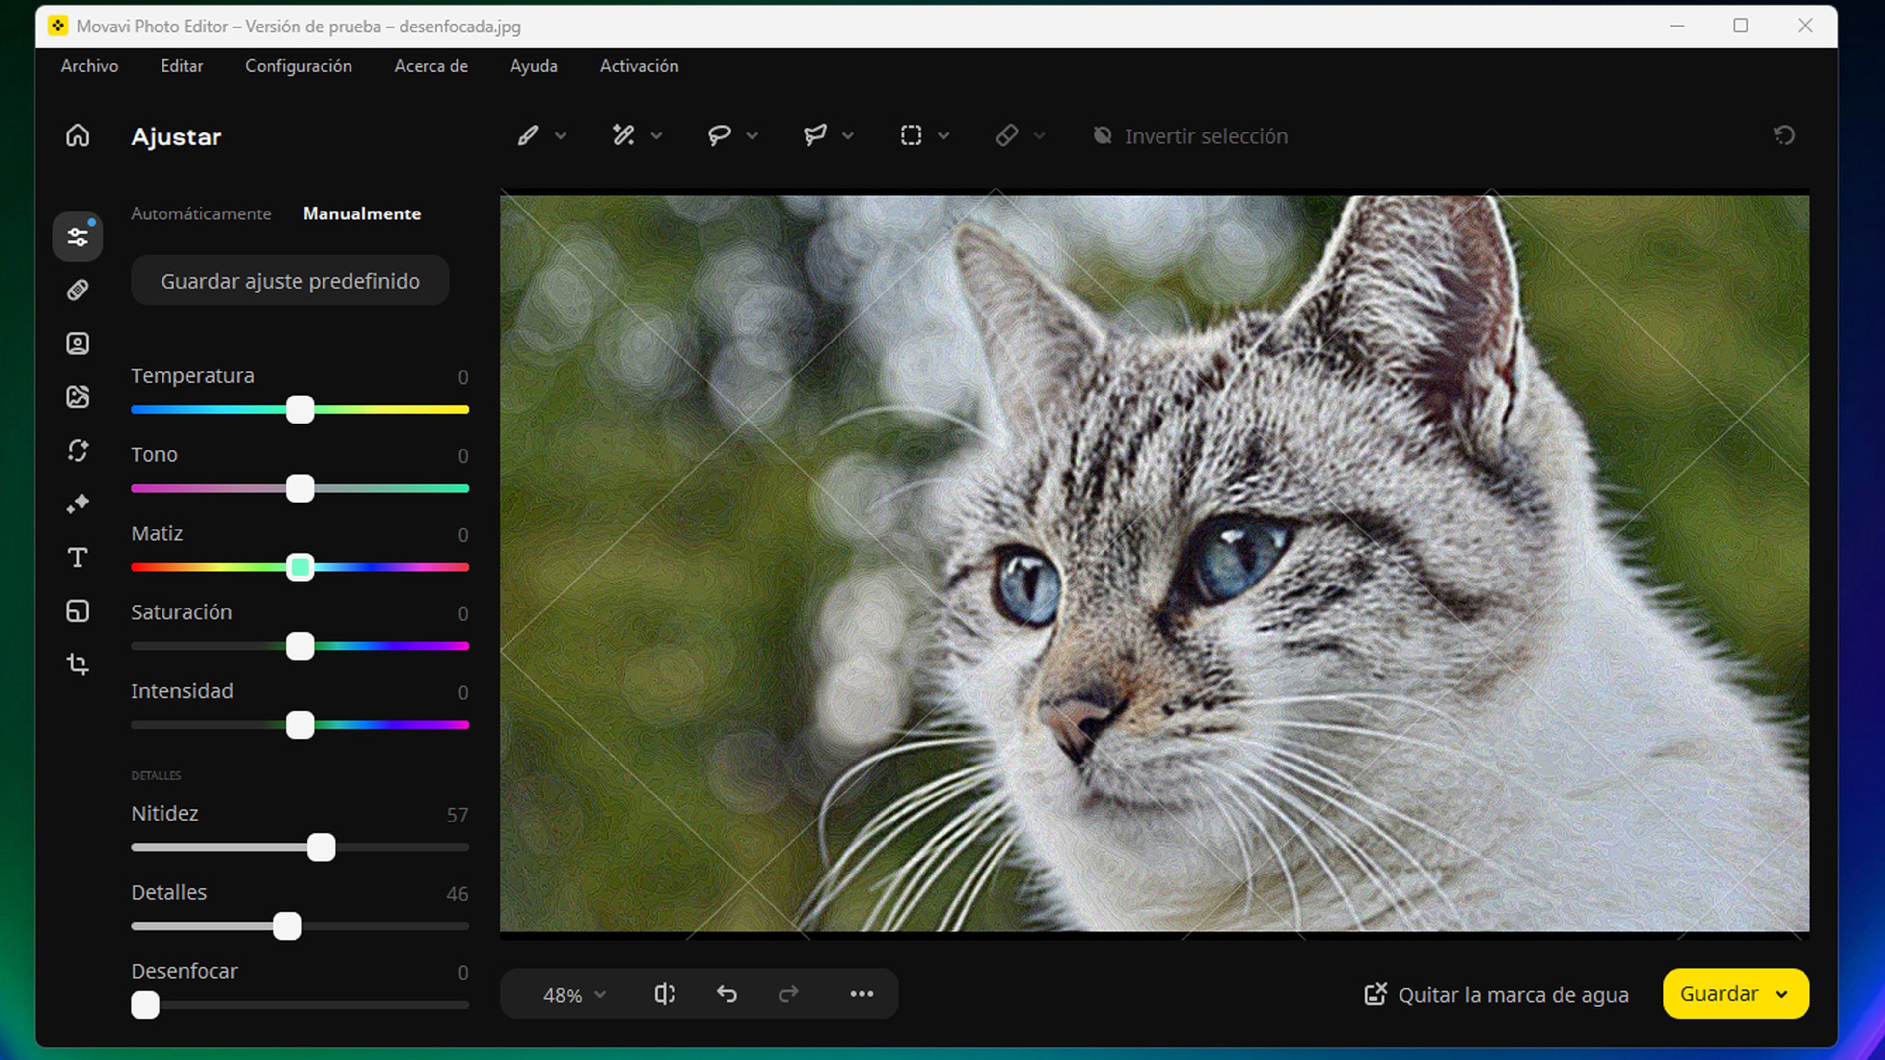
Task: Expand the polygonal lasso options chevron
Action: point(848,135)
